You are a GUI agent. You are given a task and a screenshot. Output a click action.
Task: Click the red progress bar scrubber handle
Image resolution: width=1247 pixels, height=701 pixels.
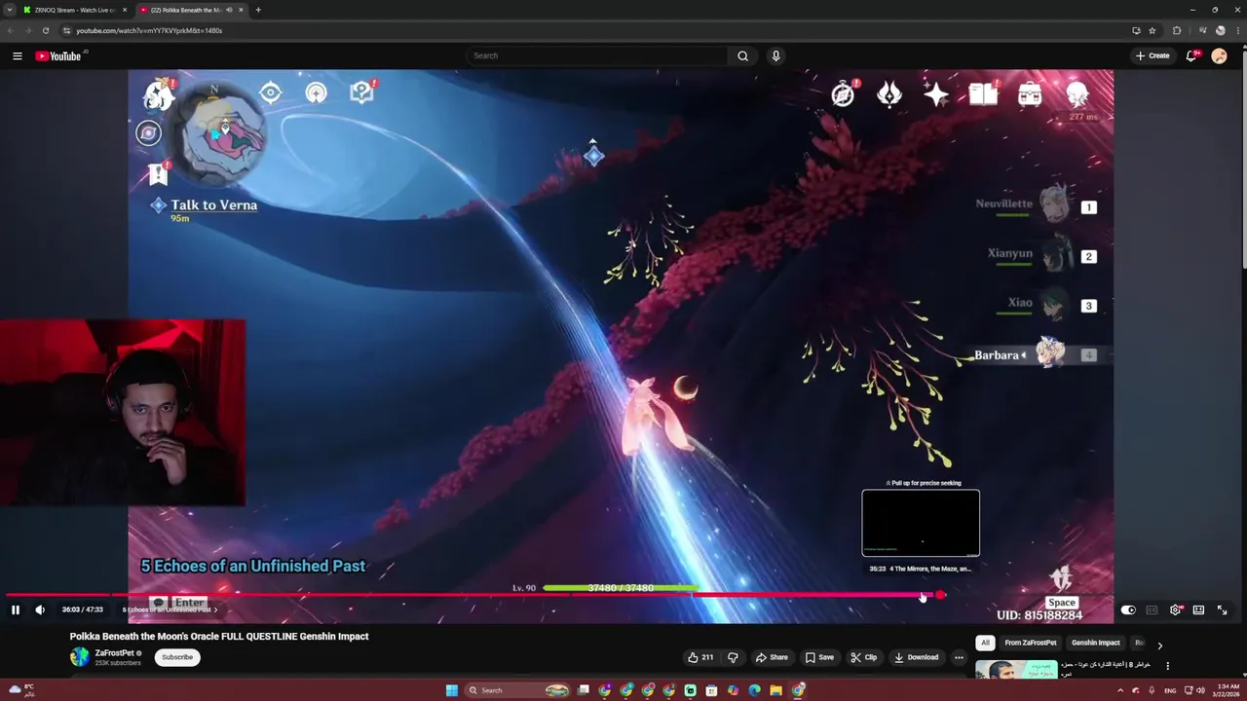tap(940, 594)
